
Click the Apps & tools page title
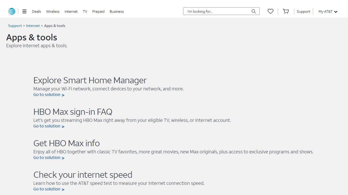(x=32, y=37)
